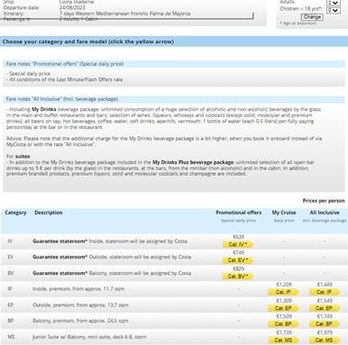This screenshot has width=348, height=345.
Task: Click the My Cruise column header
Action: click(x=284, y=213)
